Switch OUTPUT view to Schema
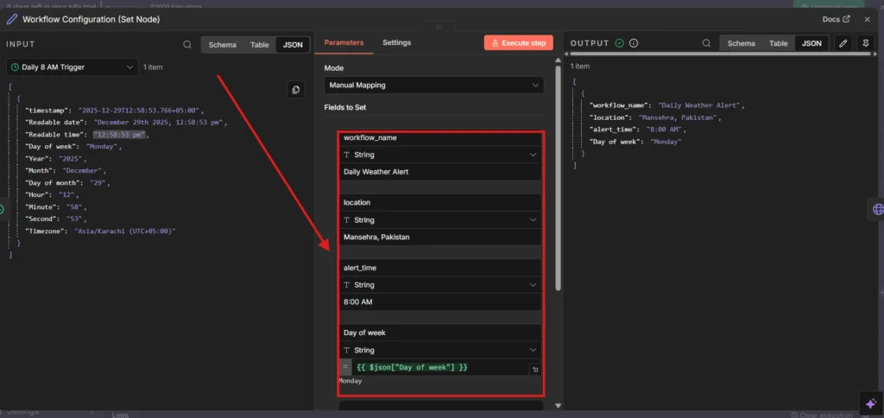This screenshot has width=884, height=418. (741, 43)
